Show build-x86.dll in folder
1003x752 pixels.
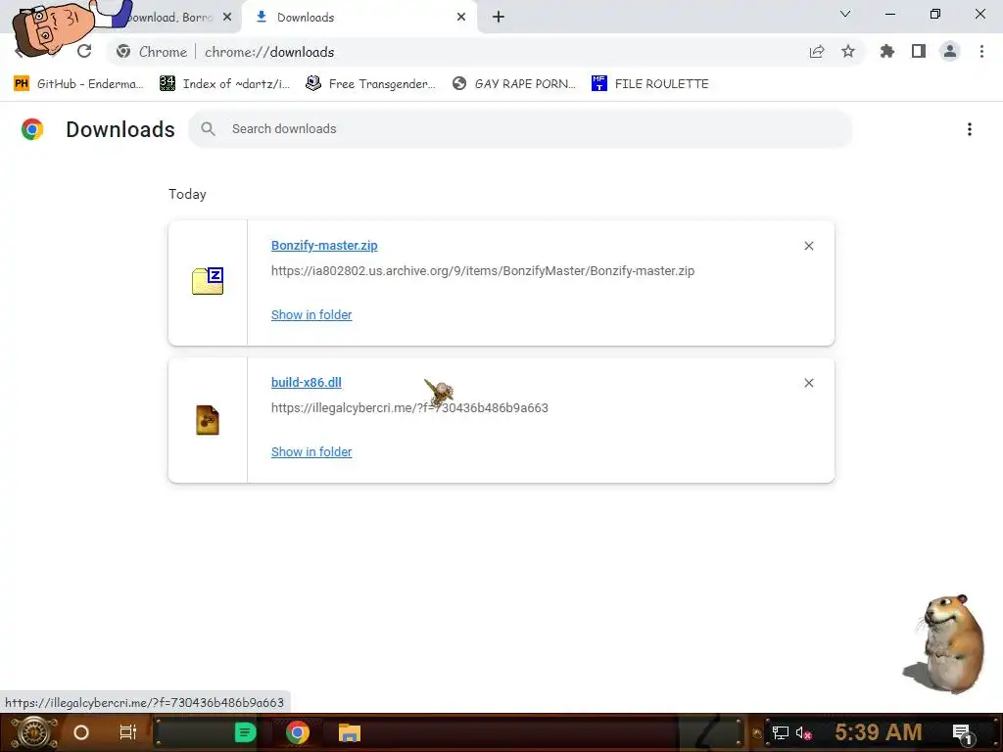(x=311, y=452)
